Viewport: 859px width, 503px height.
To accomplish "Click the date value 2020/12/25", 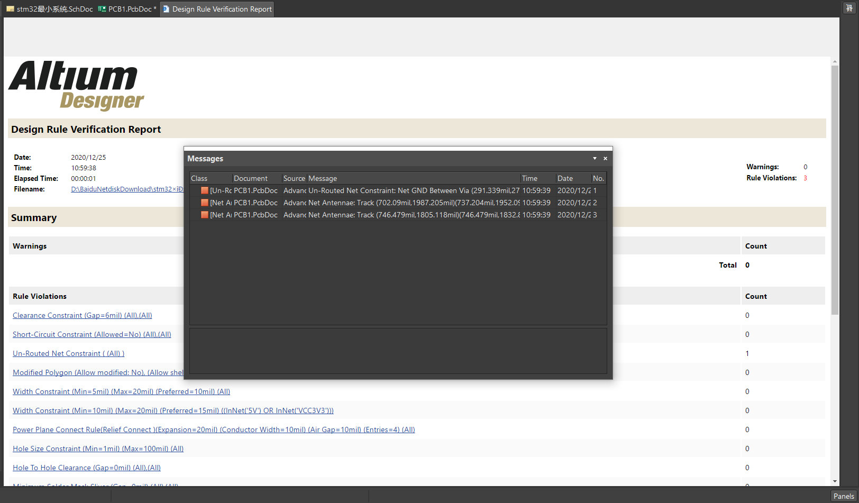I will pos(88,158).
